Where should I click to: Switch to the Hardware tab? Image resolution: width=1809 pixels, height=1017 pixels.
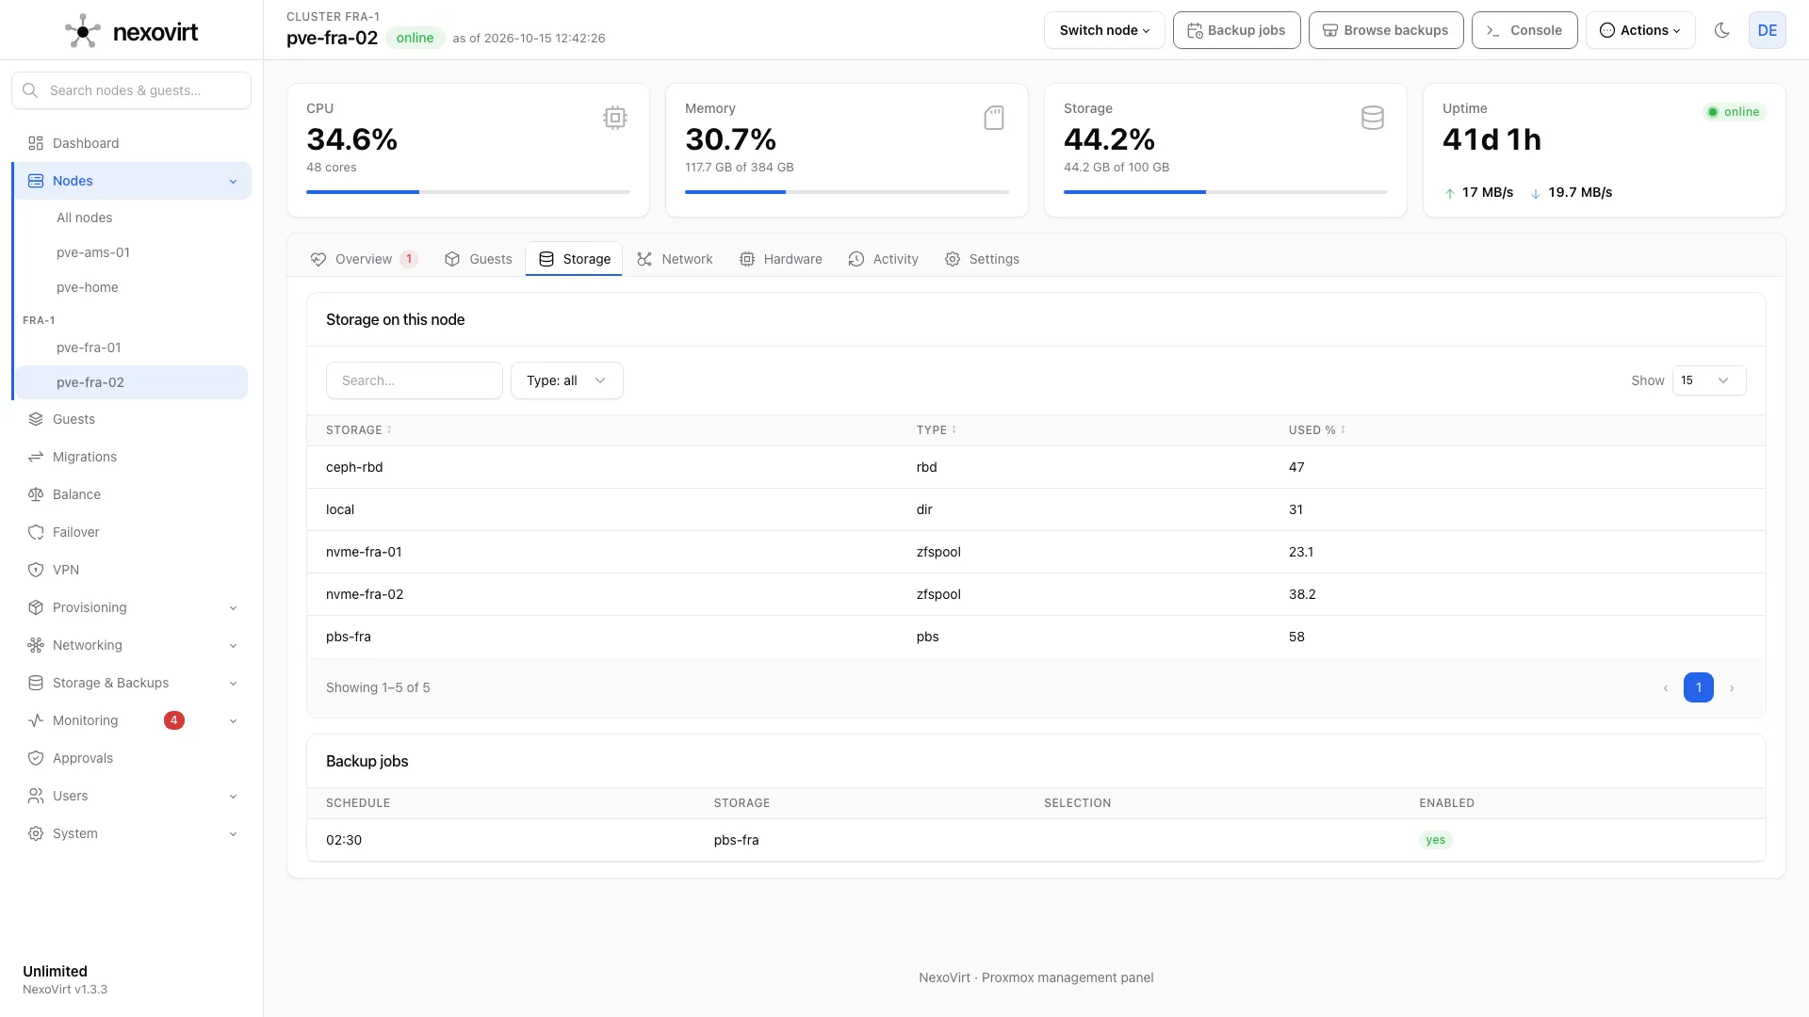pyautogui.click(x=780, y=259)
